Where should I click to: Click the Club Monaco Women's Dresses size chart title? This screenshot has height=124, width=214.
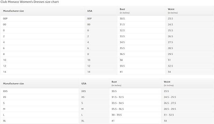click(x=30, y=2)
